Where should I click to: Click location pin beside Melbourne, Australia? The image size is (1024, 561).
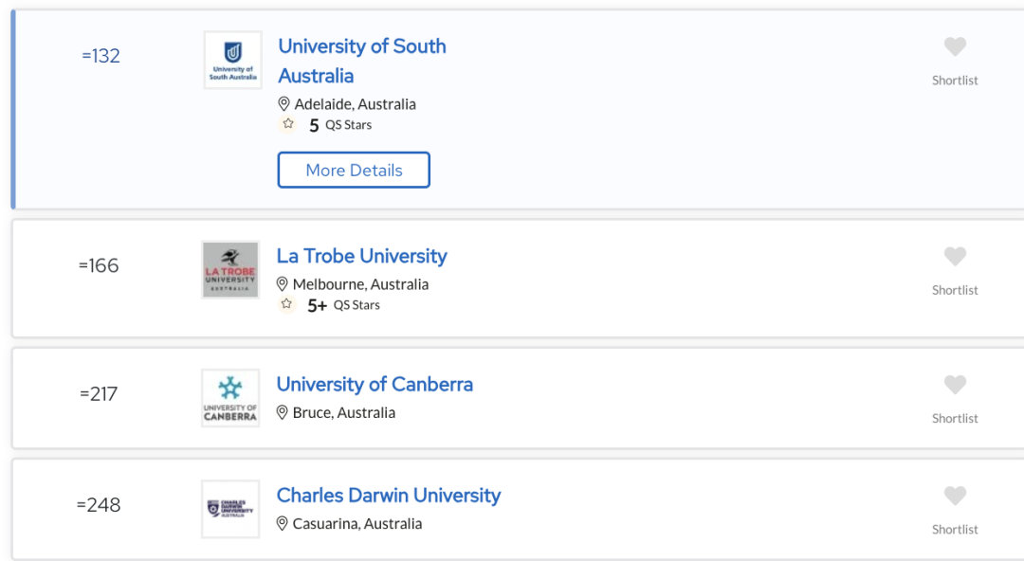tap(283, 284)
